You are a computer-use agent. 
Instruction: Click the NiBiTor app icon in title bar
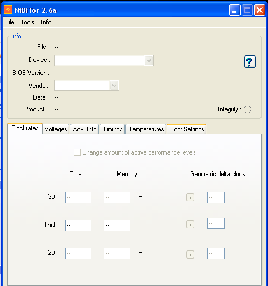coord(8,10)
